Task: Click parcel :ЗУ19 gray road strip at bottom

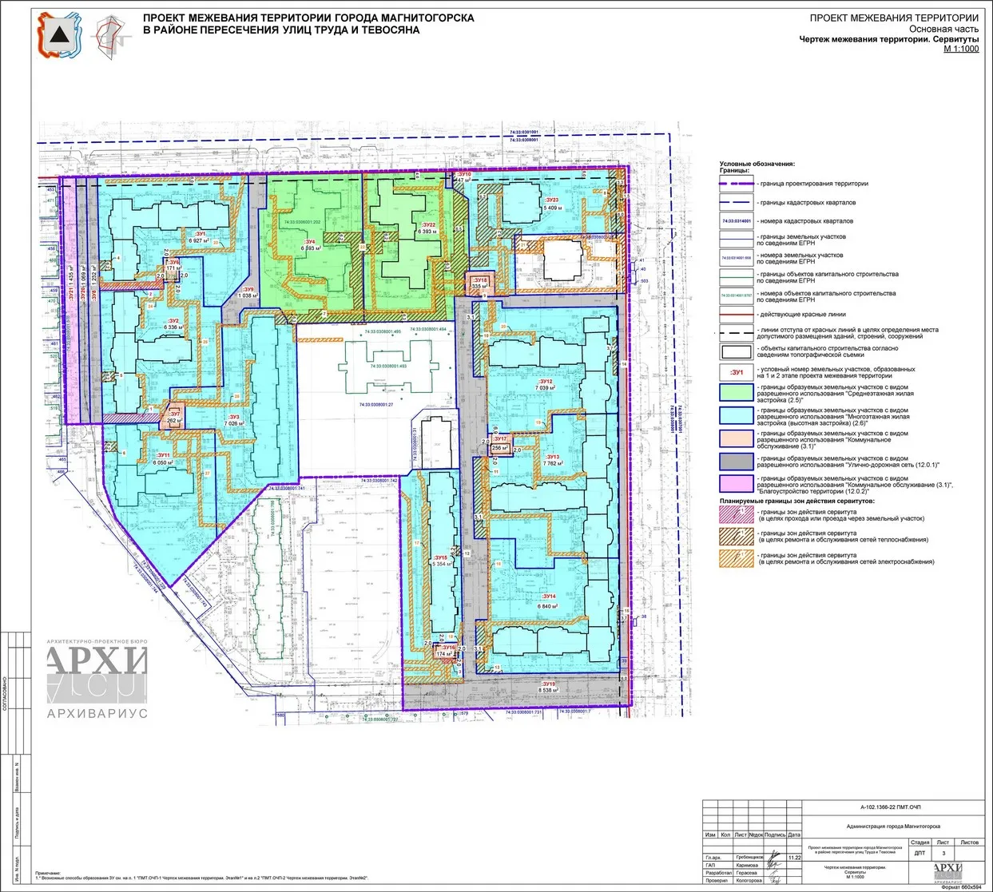Action: tap(548, 687)
